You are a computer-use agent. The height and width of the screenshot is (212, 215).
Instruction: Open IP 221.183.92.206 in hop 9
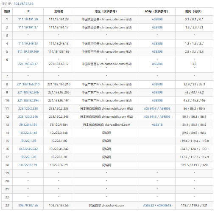click(x=28, y=92)
